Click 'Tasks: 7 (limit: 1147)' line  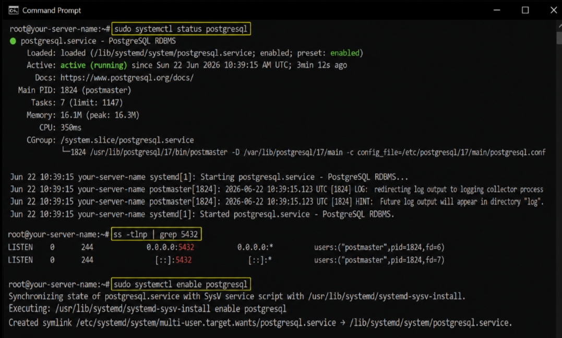[77, 103]
